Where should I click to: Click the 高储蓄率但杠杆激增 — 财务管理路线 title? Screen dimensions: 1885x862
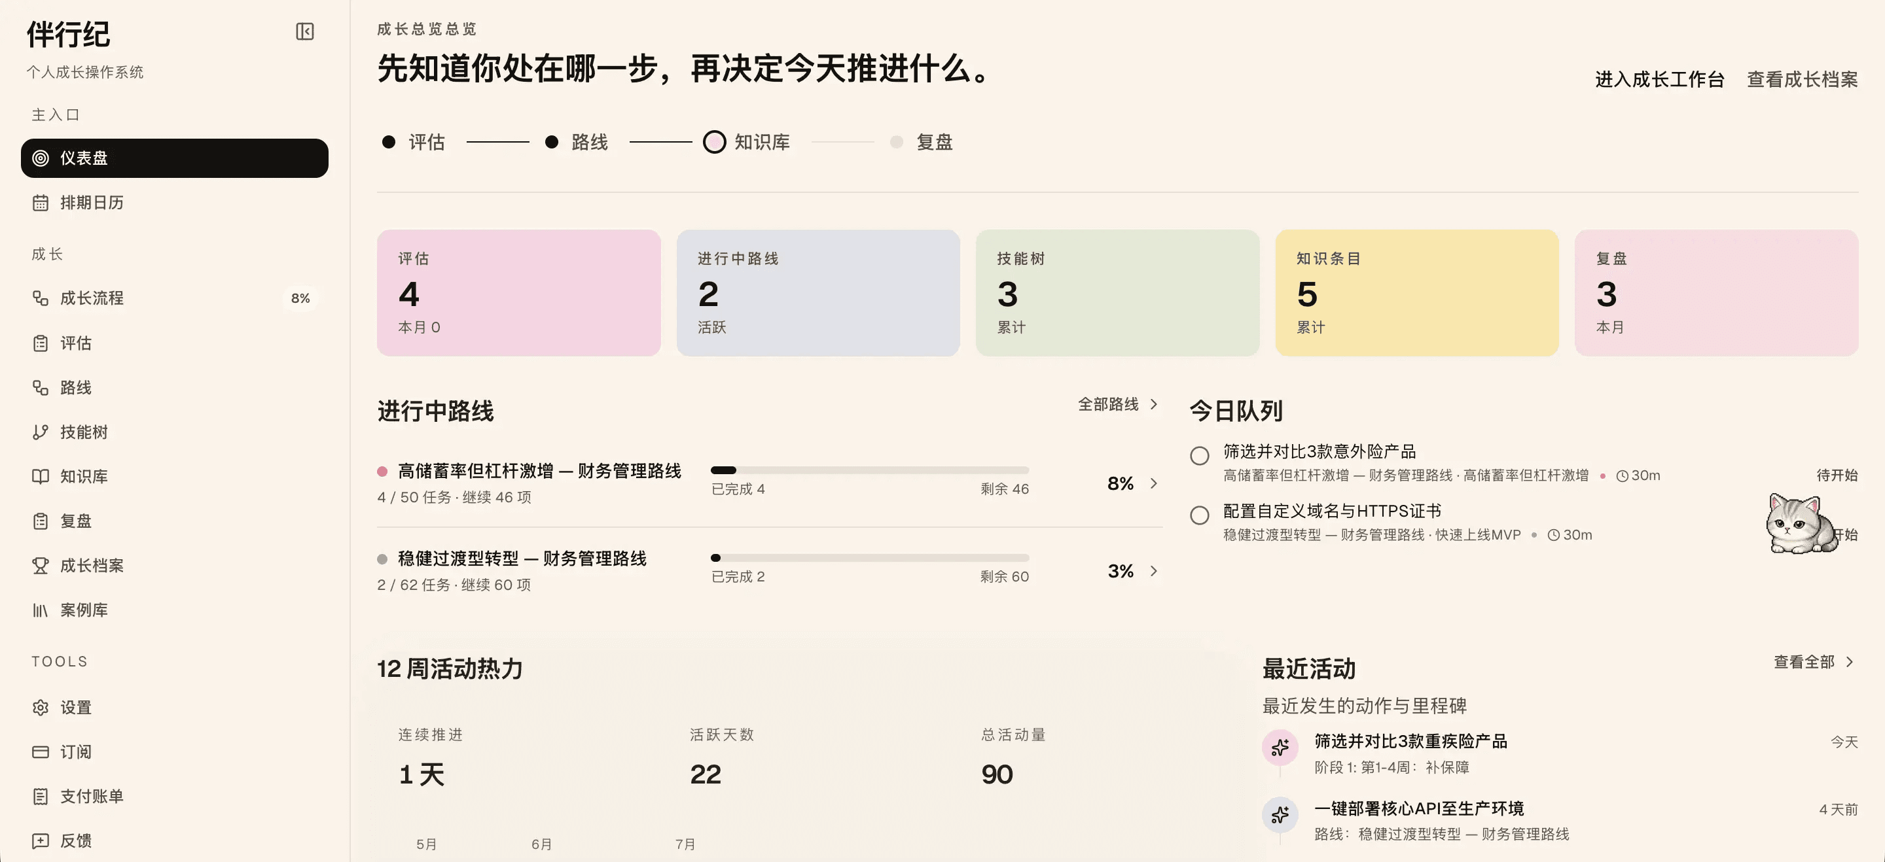tap(539, 471)
